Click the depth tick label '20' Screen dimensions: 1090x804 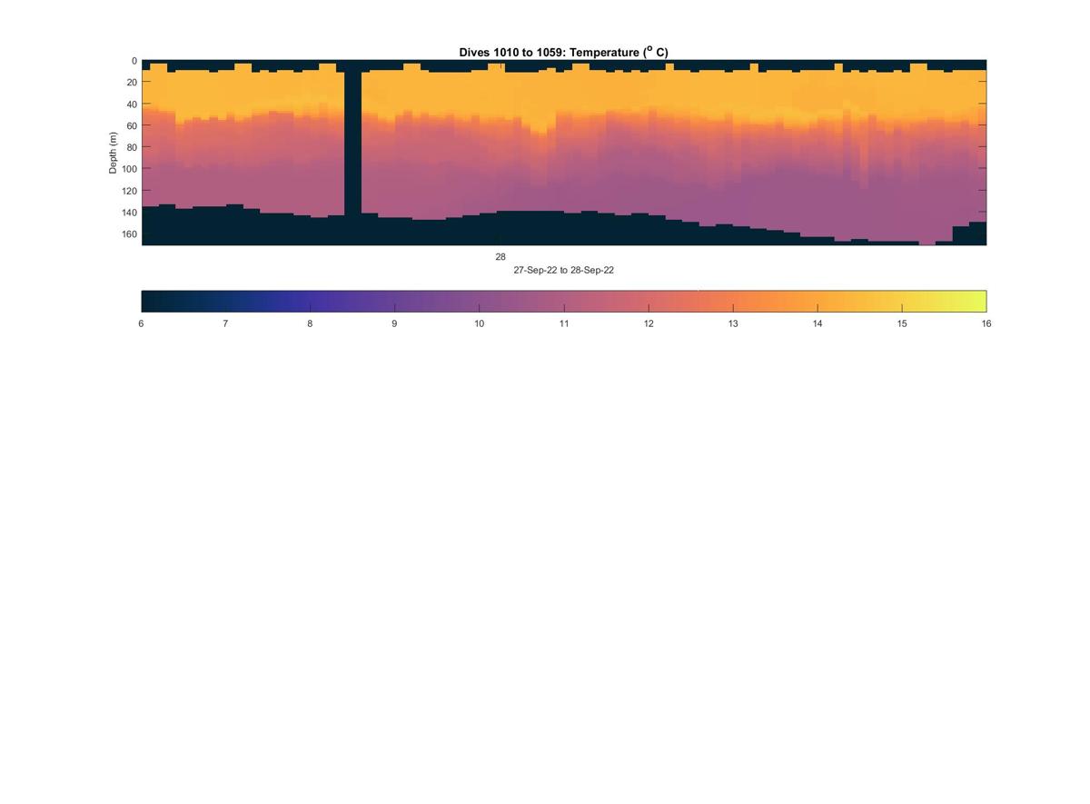click(132, 83)
